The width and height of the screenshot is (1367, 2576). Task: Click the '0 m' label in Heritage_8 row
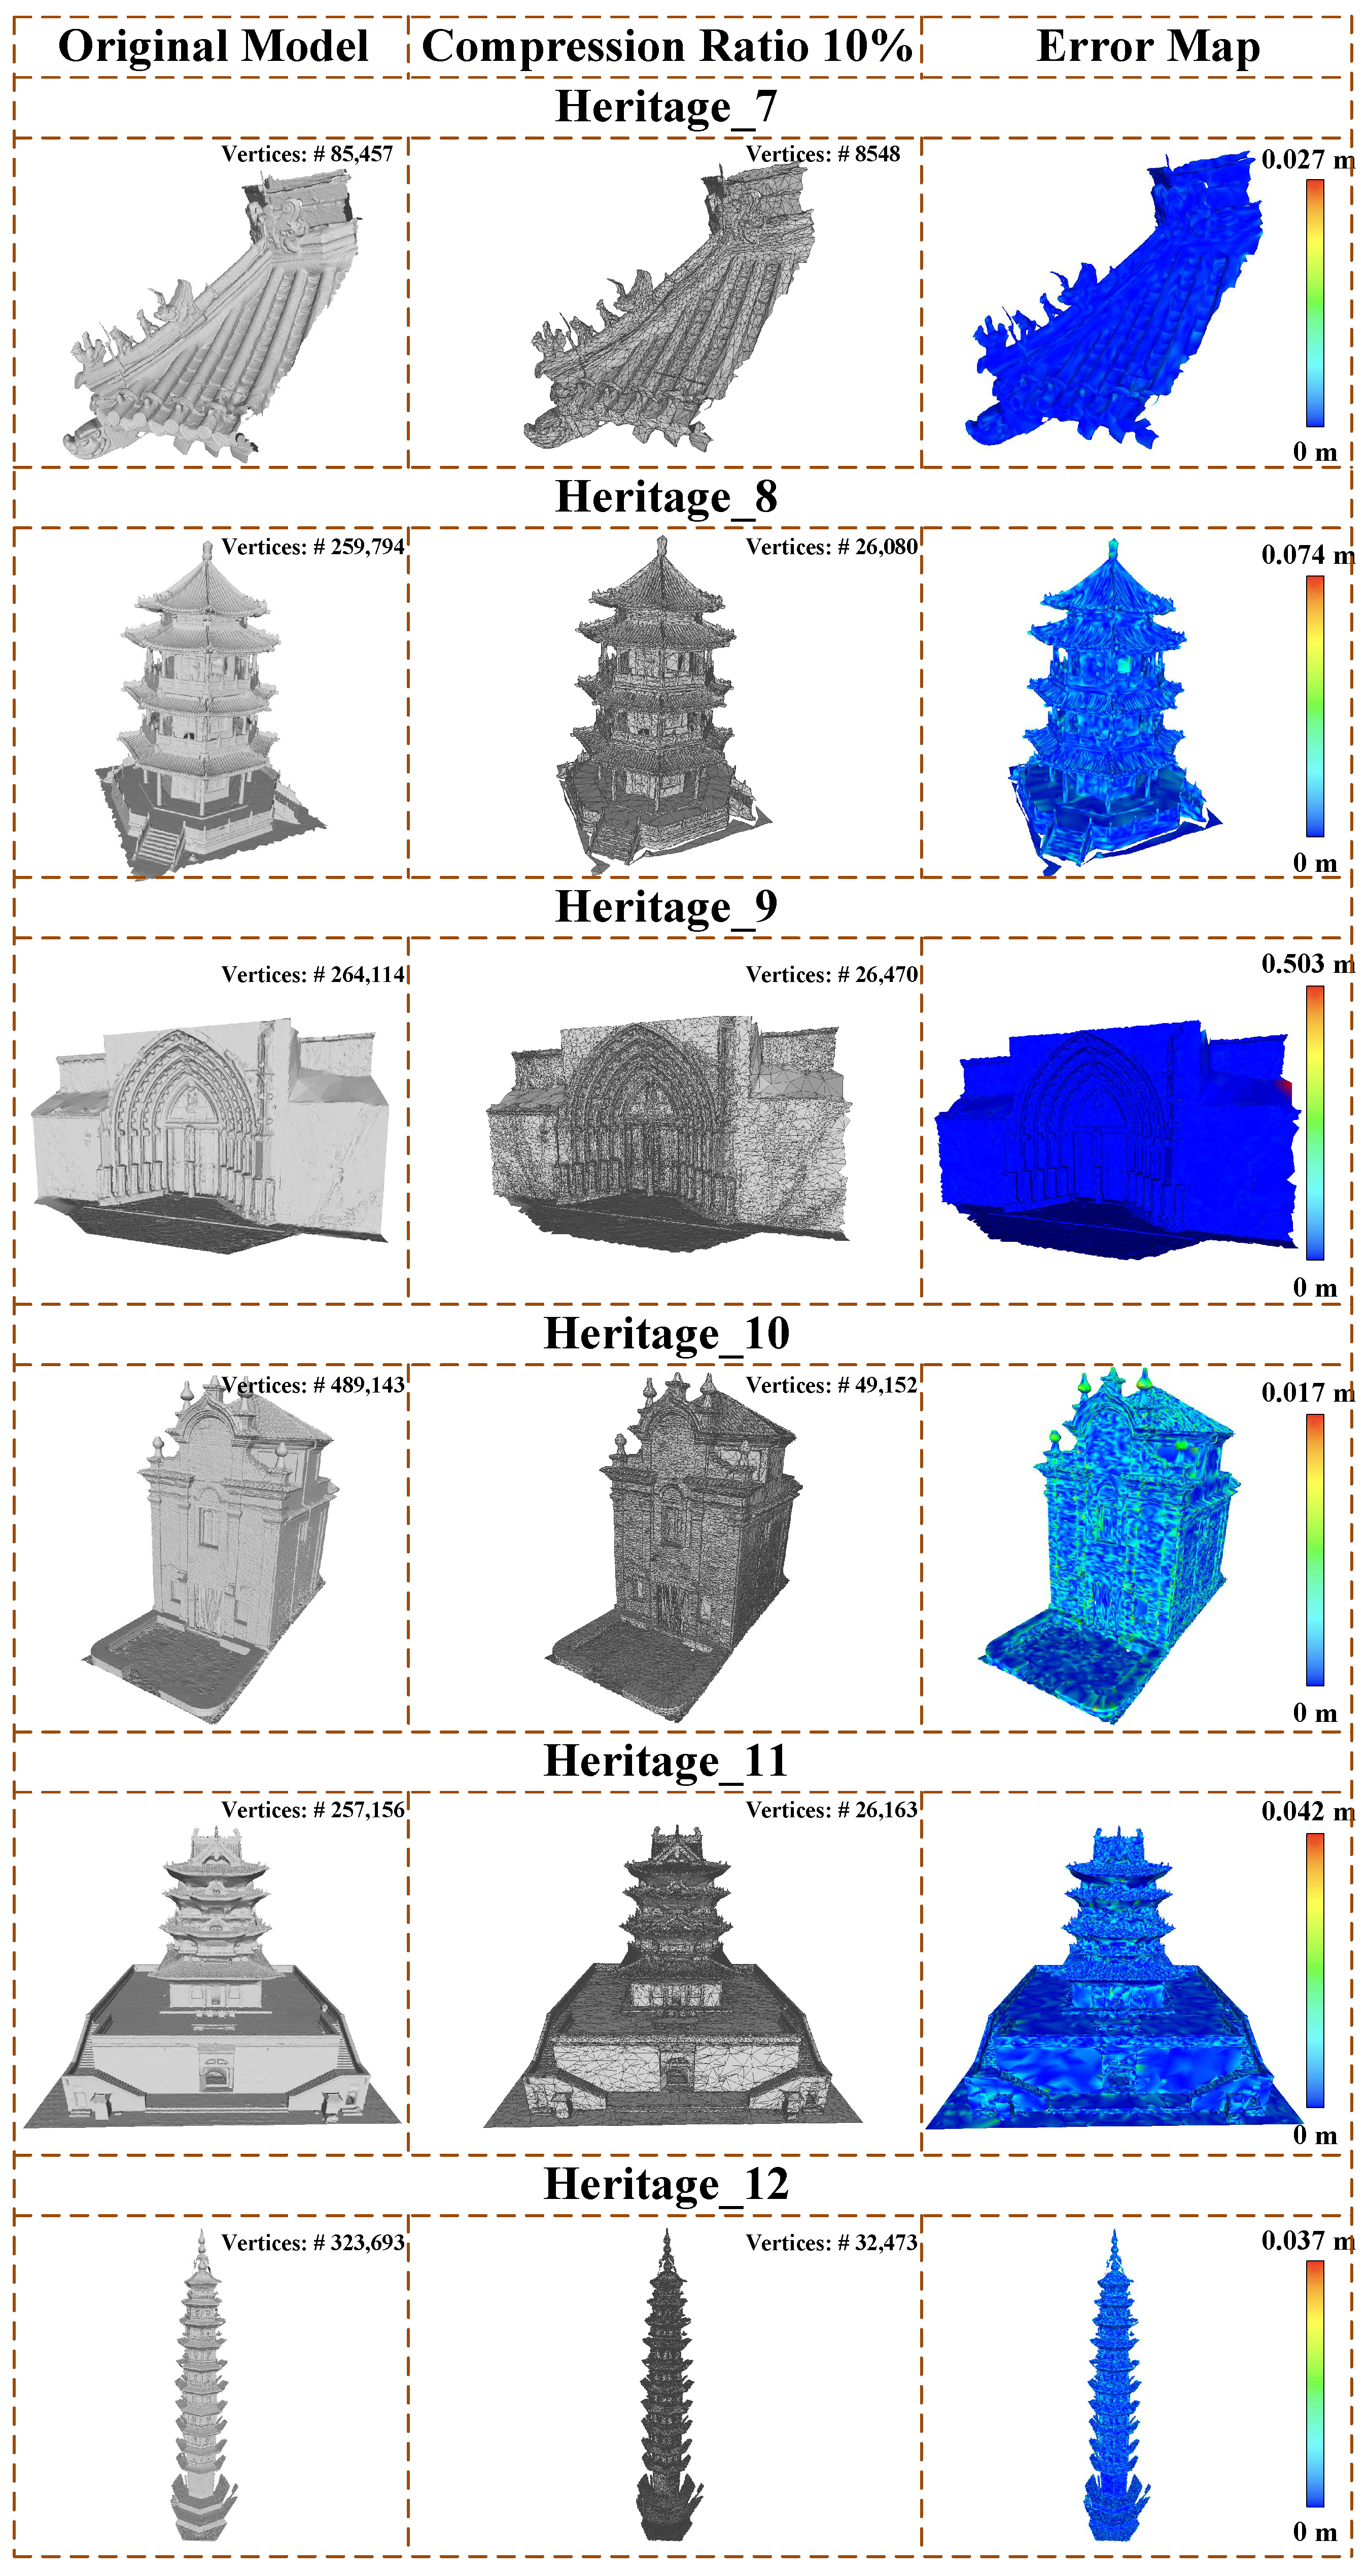click(1315, 863)
